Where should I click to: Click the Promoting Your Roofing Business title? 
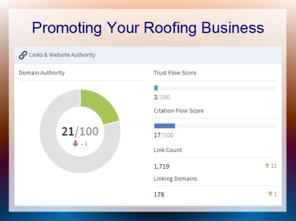148,28
